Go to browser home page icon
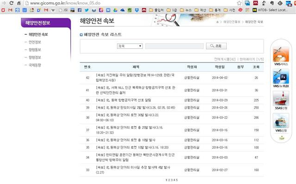This screenshot has height=184, width=296. (18, 3)
